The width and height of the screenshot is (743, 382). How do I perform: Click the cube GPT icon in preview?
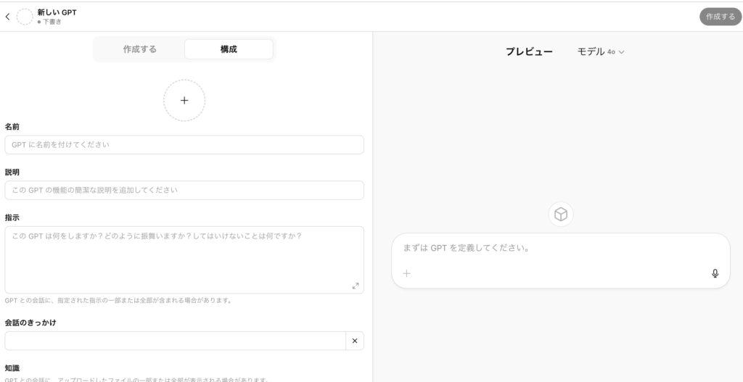click(561, 215)
